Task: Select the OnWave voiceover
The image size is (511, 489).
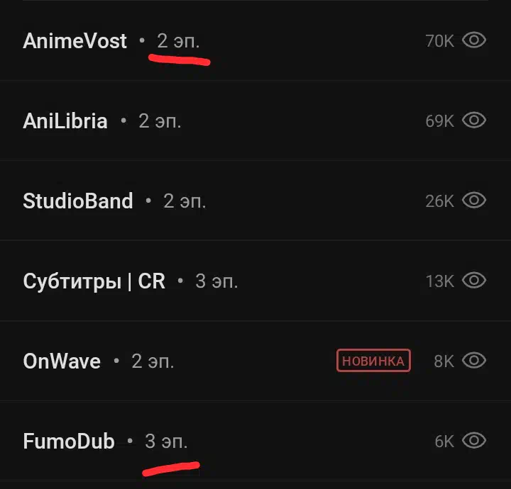Action: click(255, 361)
